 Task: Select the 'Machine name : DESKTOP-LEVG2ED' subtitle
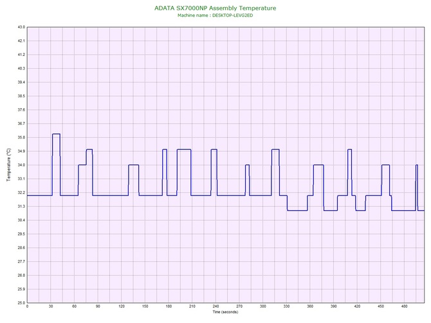pos(215,15)
